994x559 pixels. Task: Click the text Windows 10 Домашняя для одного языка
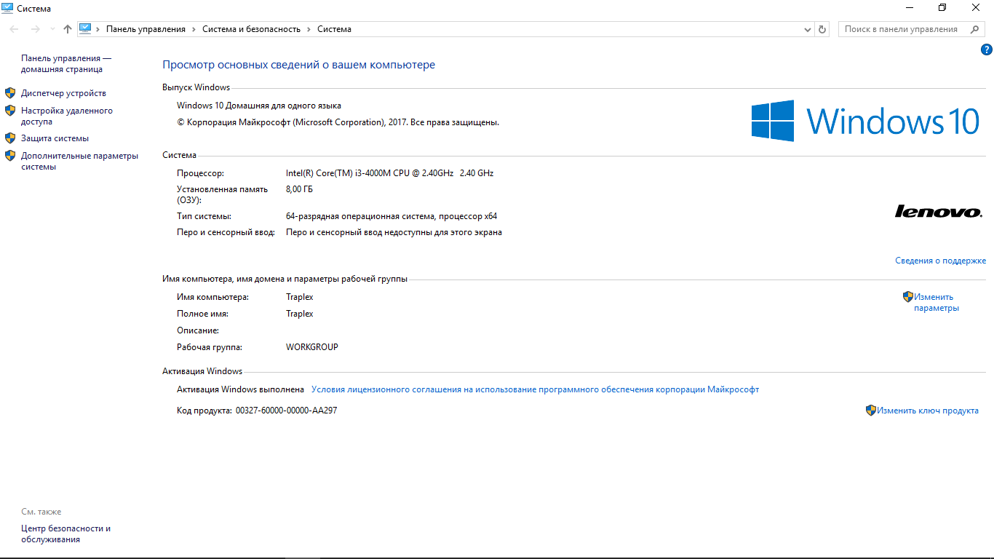259,106
